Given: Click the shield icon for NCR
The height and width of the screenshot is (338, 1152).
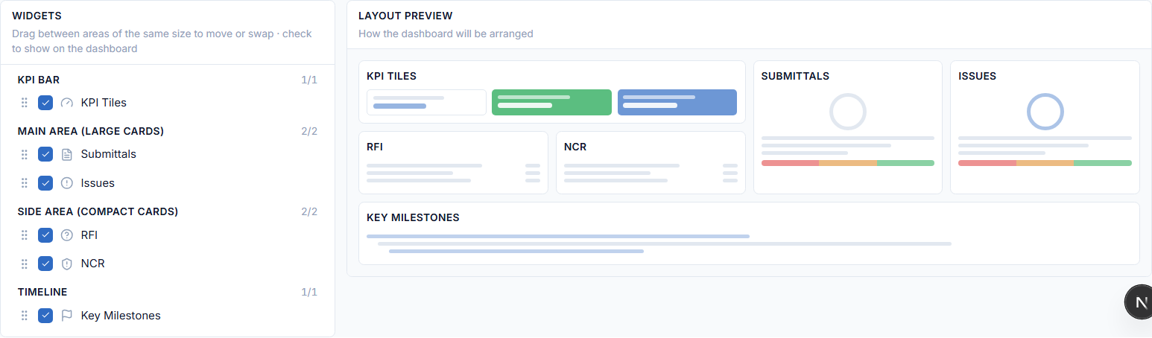Looking at the screenshot, I should click(x=67, y=264).
